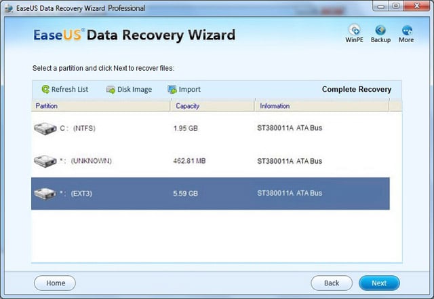Select the UNKNOWN partition drive icon
The image size is (434, 299).
45,161
